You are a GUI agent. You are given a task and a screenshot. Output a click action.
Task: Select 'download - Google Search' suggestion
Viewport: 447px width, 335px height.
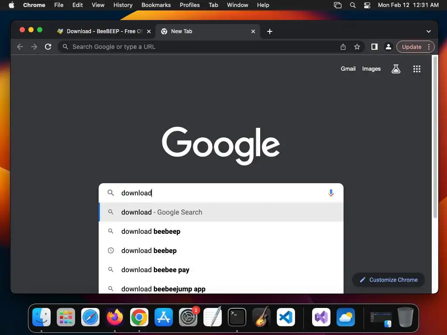(221, 212)
